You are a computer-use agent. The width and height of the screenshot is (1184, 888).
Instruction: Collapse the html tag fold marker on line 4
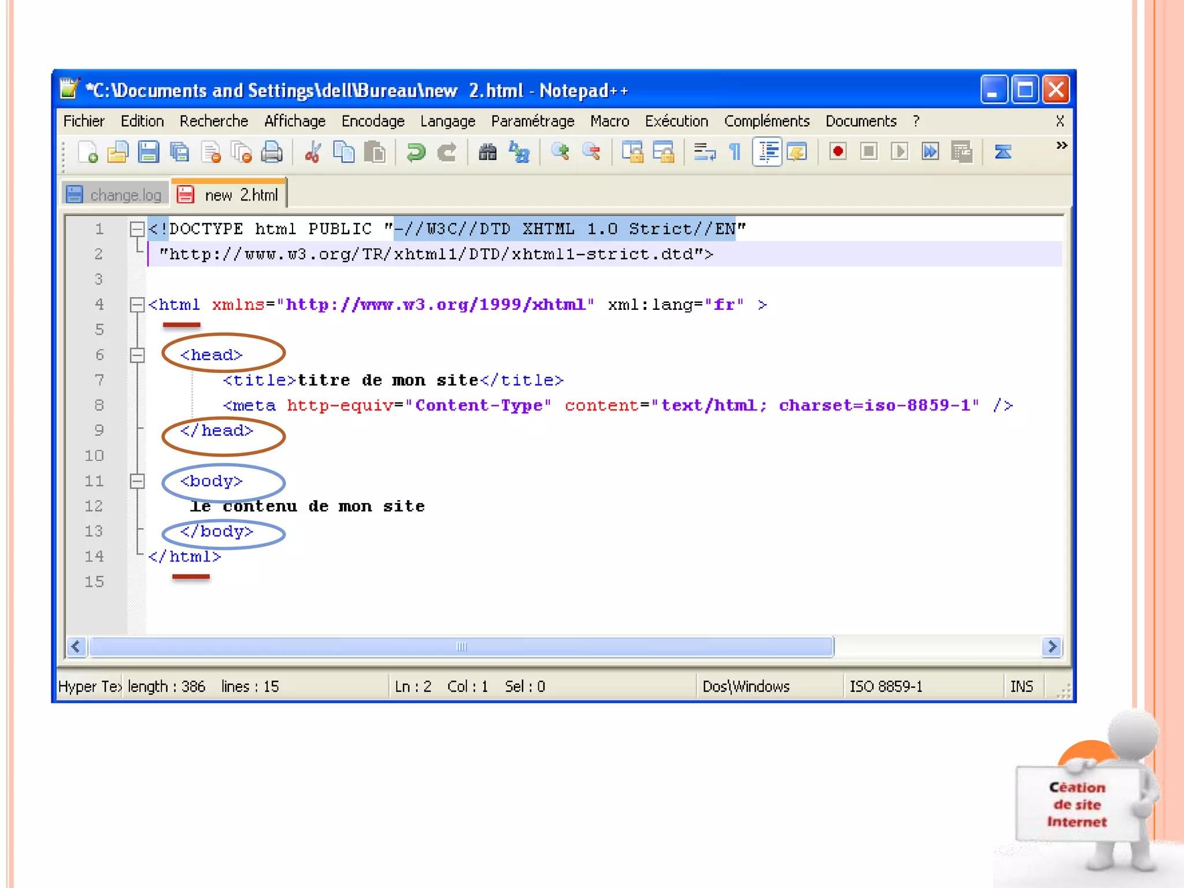(x=137, y=305)
